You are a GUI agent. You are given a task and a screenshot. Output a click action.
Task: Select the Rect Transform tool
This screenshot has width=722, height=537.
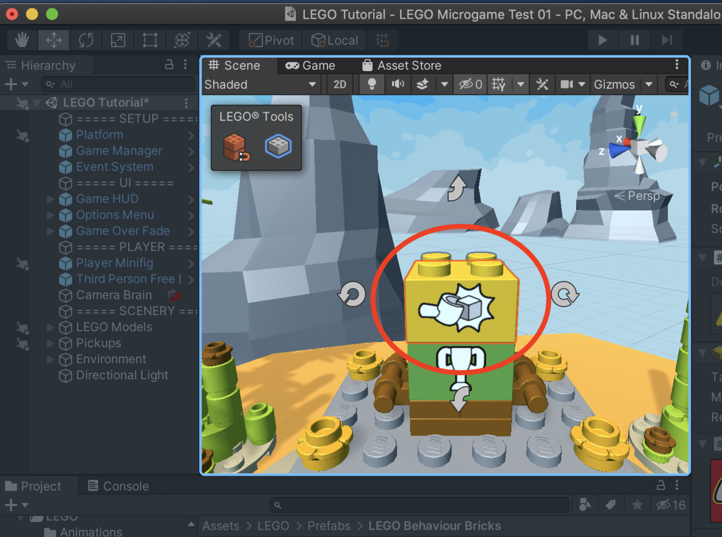[150, 40]
